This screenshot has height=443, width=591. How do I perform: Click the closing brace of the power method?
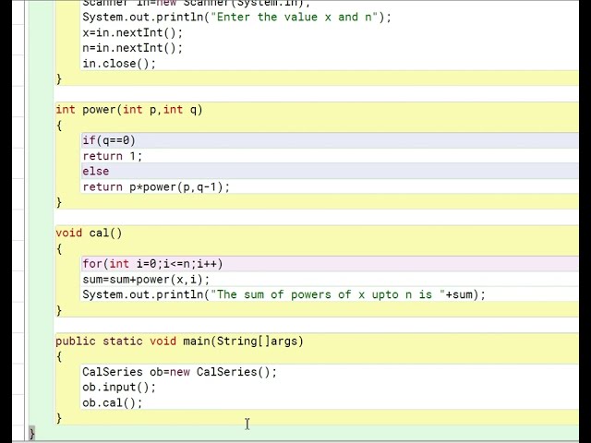[x=59, y=202]
